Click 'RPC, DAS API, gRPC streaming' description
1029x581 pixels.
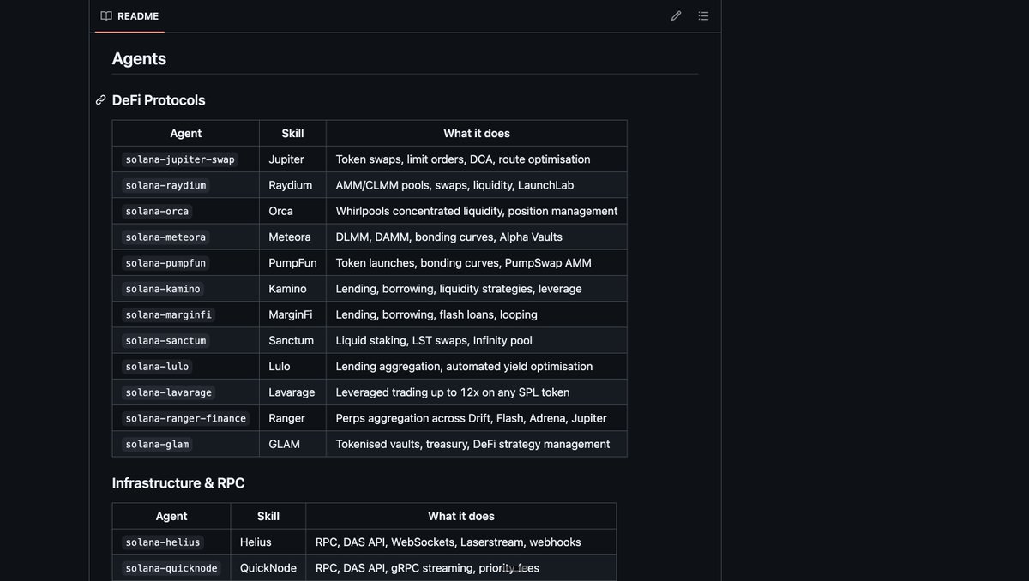click(x=427, y=568)
